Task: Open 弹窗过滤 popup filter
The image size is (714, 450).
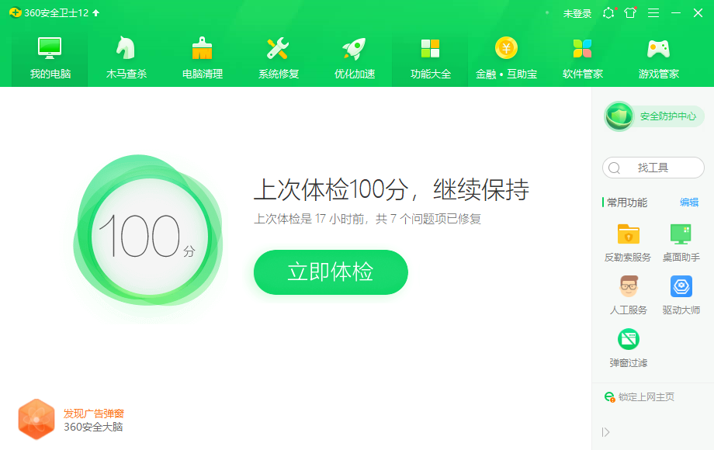Action: [629, 348]
